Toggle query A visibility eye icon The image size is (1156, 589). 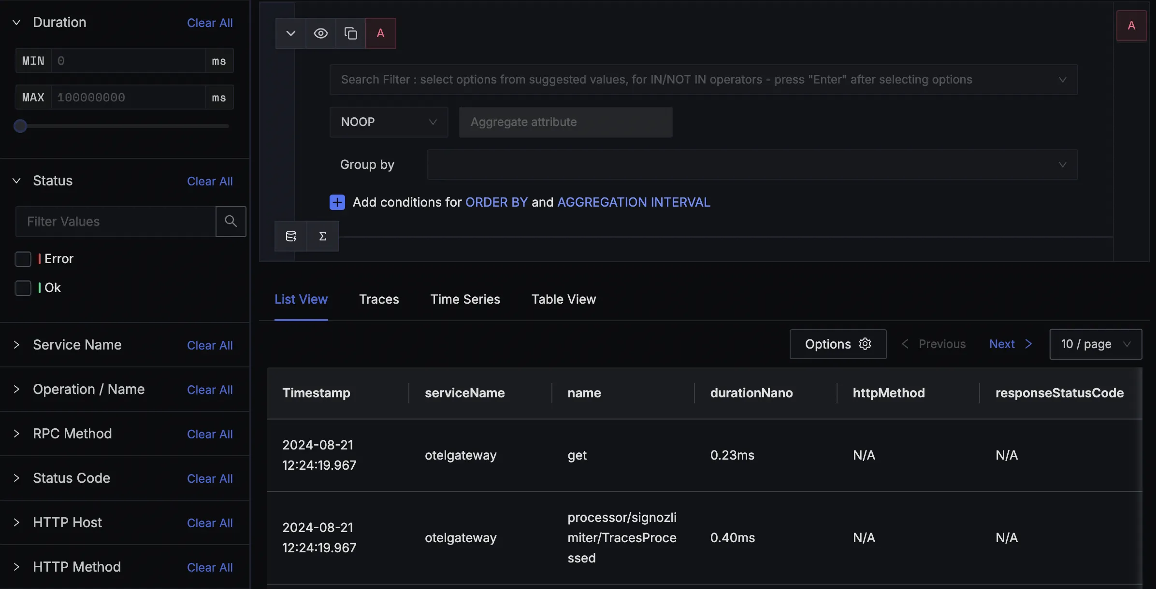pos(320,33)
